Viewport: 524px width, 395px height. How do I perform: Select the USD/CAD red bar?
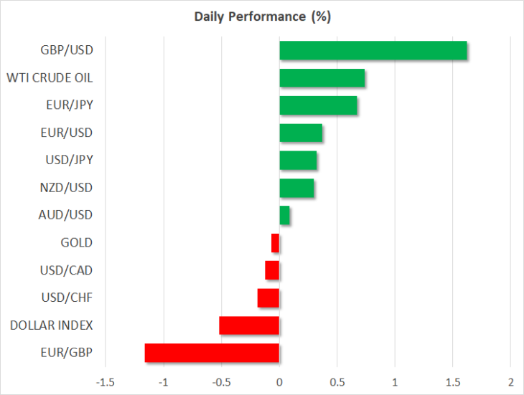(272, 270)
